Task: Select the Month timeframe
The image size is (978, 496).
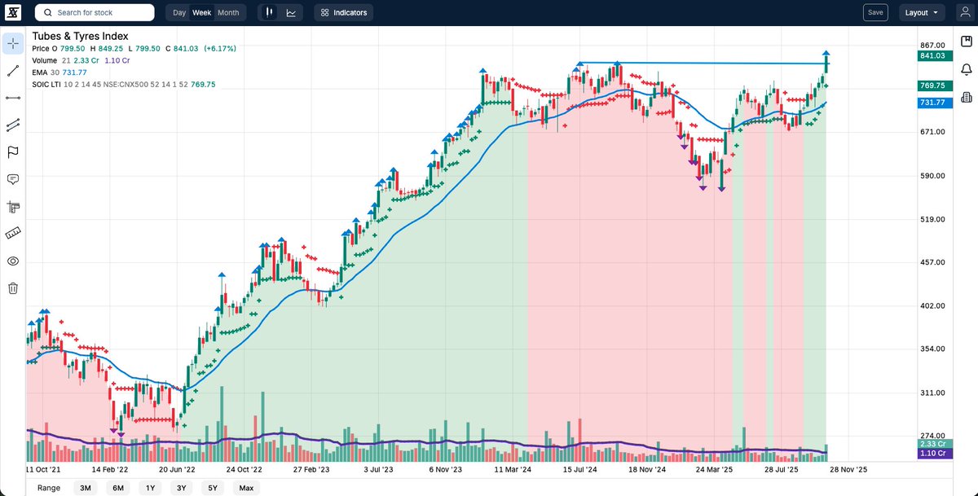Action: 228,12
